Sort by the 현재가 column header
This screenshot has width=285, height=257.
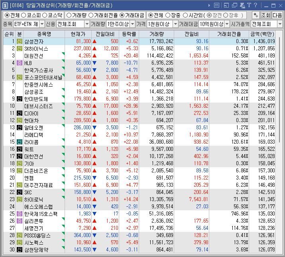(x=78, y=34)
